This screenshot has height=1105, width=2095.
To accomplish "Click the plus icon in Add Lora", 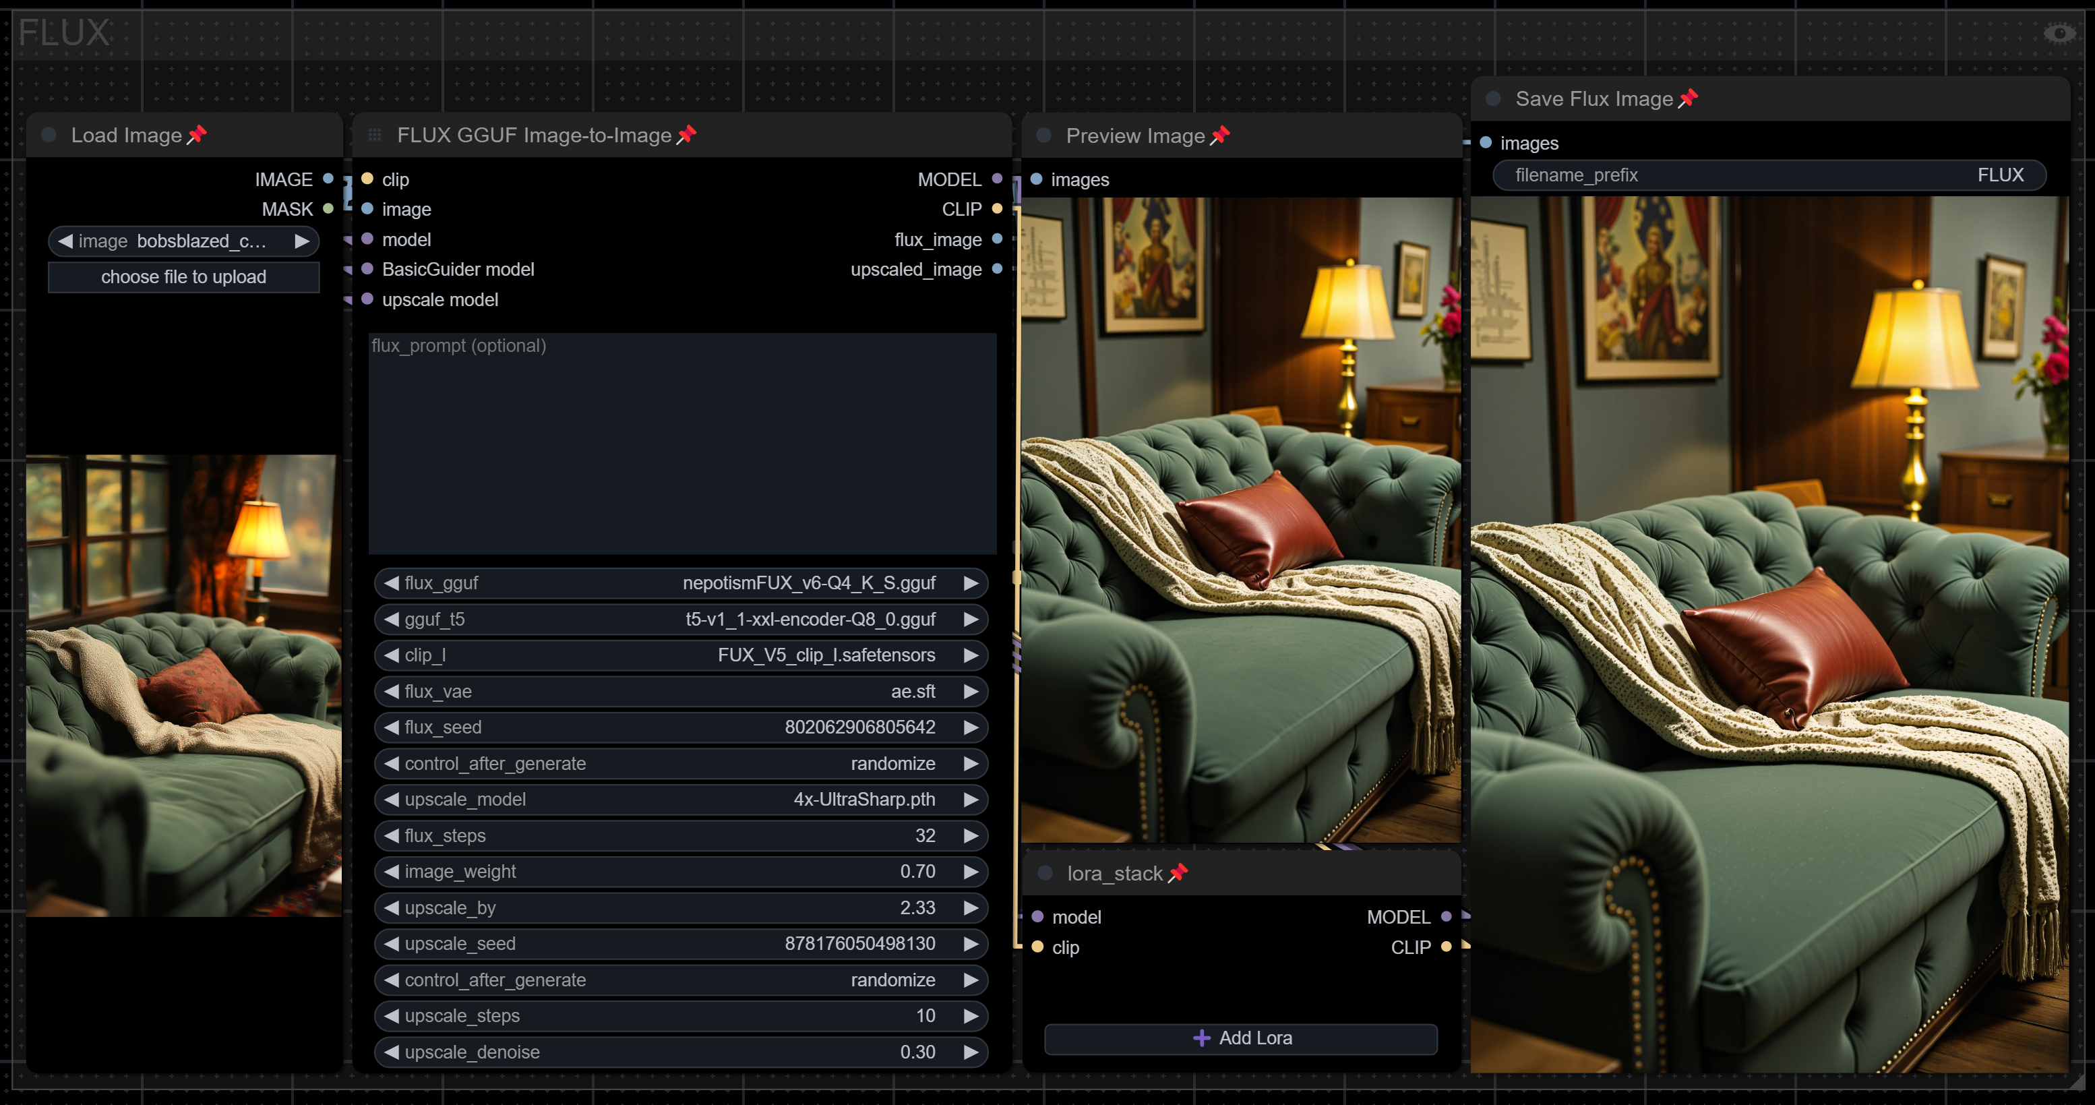I will 1201,1038.
